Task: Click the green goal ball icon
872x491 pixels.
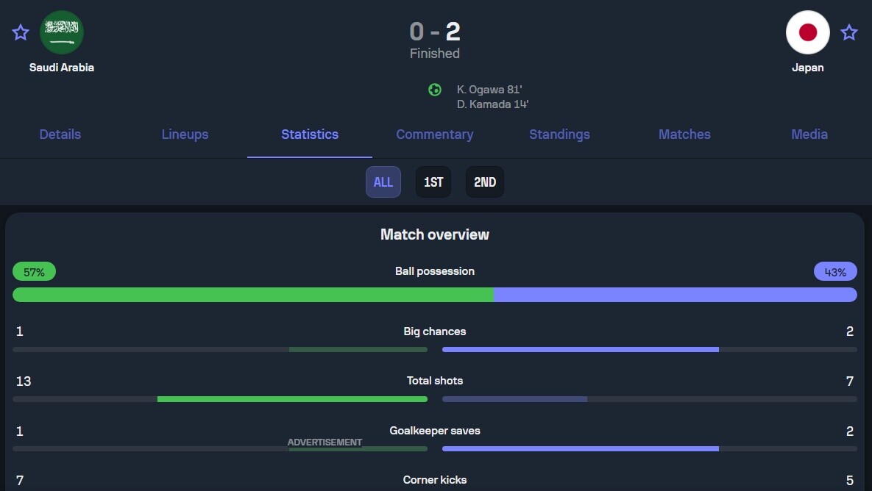Action: [435, 90]
